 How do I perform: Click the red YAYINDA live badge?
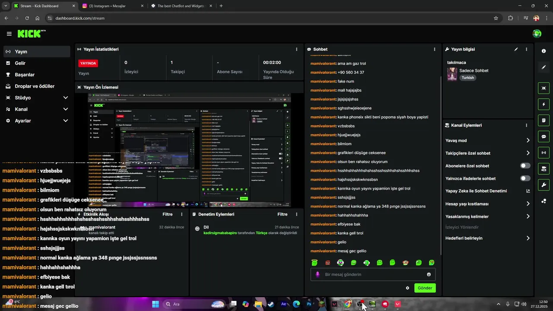pyautogui.click(x=88, y=63)
